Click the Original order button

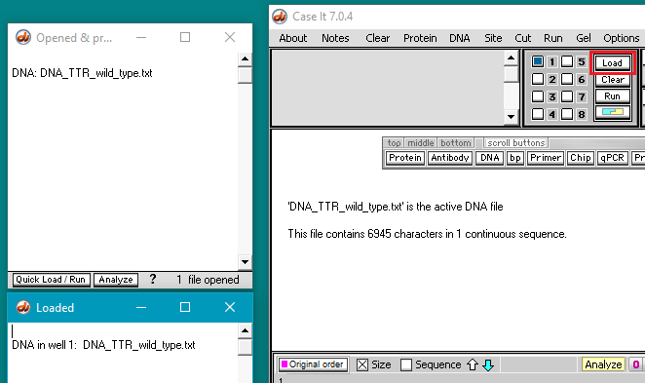(x=313, y=364)
